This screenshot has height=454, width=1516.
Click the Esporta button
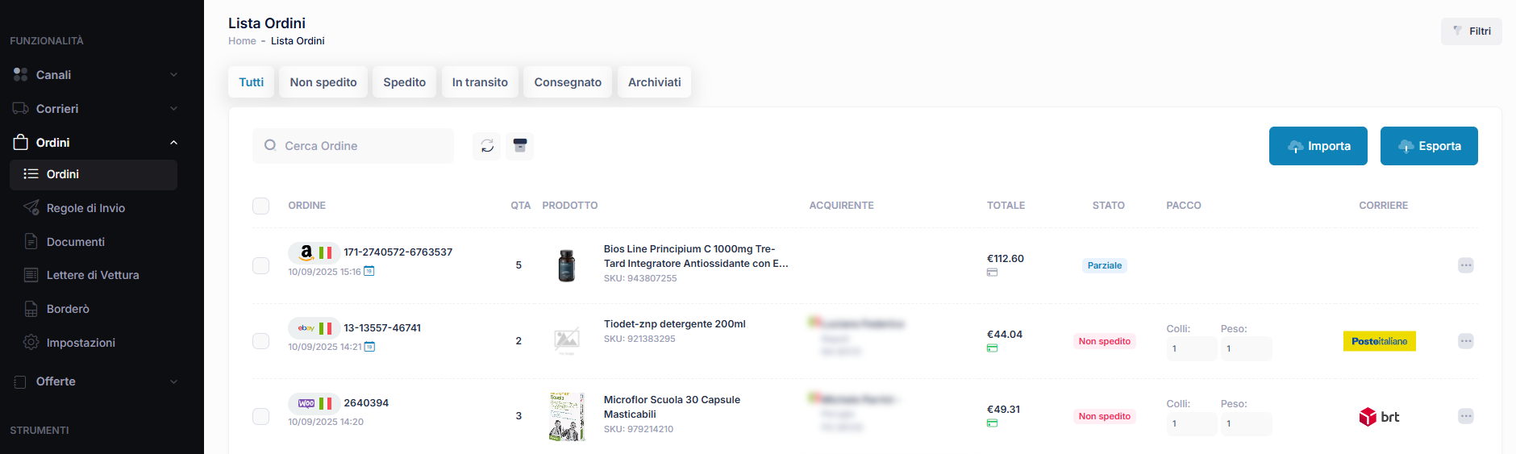tap(1429, 146)
